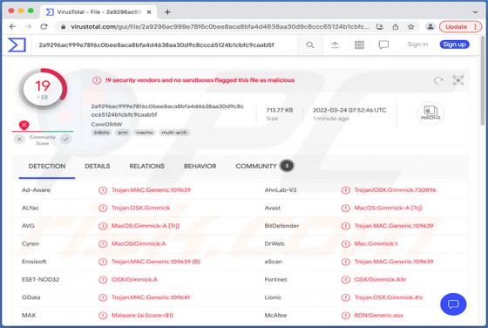
Task: Open the apps grid icon
Action: coord(359,44)
